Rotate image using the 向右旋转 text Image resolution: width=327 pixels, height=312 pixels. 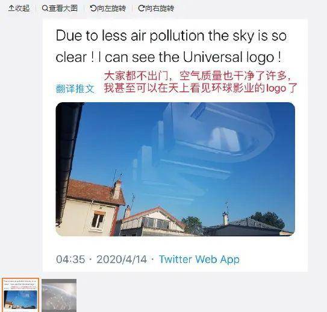pyautogui.click(x=160, y=8)
